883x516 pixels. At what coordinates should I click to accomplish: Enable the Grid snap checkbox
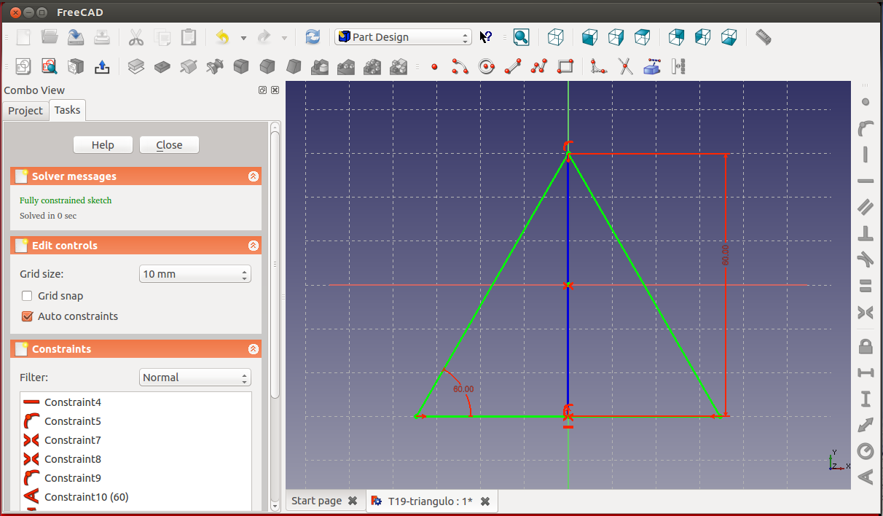(28, 296)
